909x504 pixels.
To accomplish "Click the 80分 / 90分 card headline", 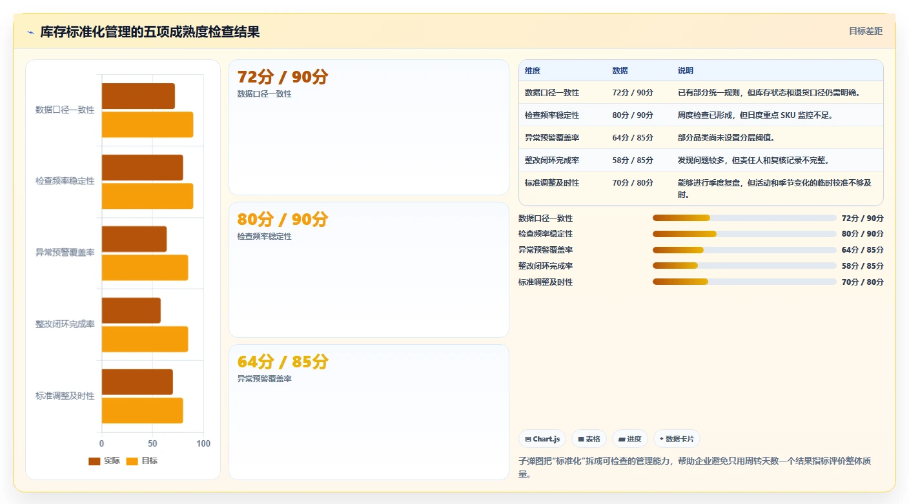I will click(283, 219).
